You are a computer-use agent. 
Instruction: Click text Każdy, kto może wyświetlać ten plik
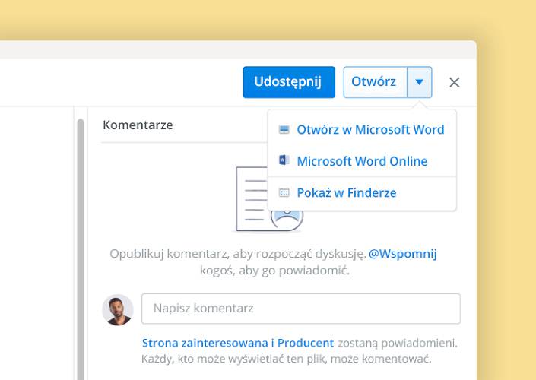[234, 359]
